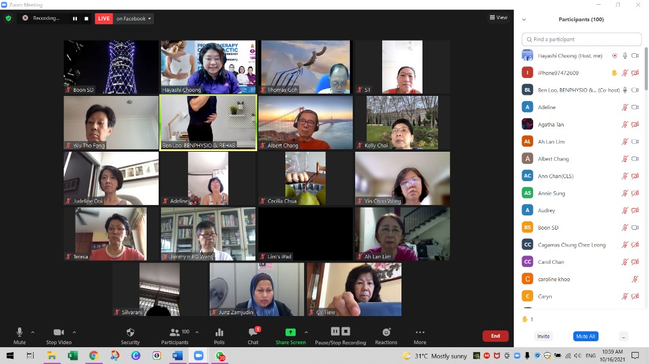Viewport: 649px width, 364px height.
Task: Open the Reactions emoji icon
Action: tap(386, 332)
